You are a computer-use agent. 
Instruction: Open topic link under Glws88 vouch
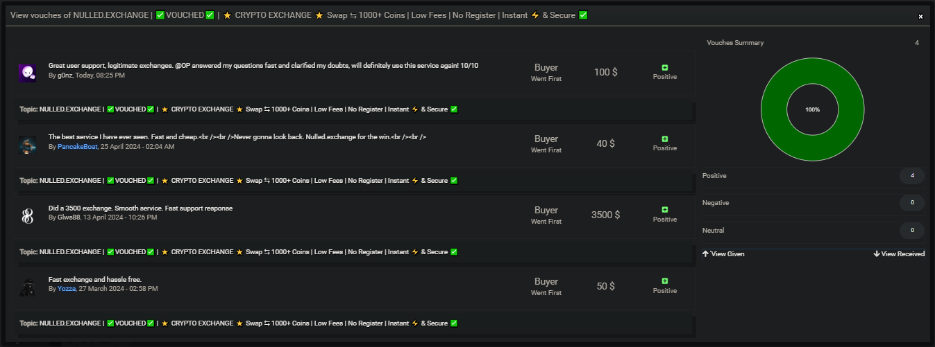(x=249, y=252)
